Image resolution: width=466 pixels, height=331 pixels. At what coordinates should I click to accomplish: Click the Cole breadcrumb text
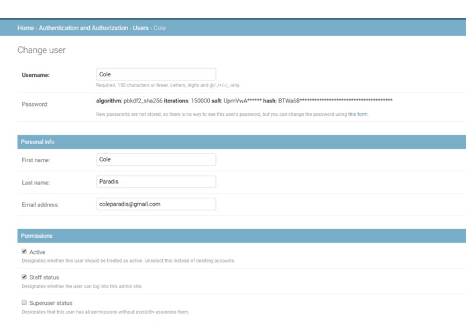click(x=160, y=28)
